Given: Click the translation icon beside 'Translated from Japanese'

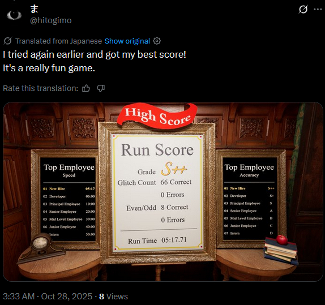Looking at the screenshot, I should (8, 41).
